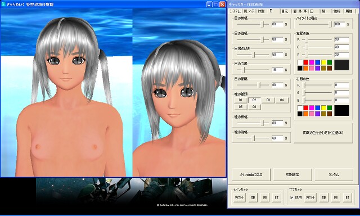Click the right eye G slider handle
The image size is (360, 216).
(304, 93)
